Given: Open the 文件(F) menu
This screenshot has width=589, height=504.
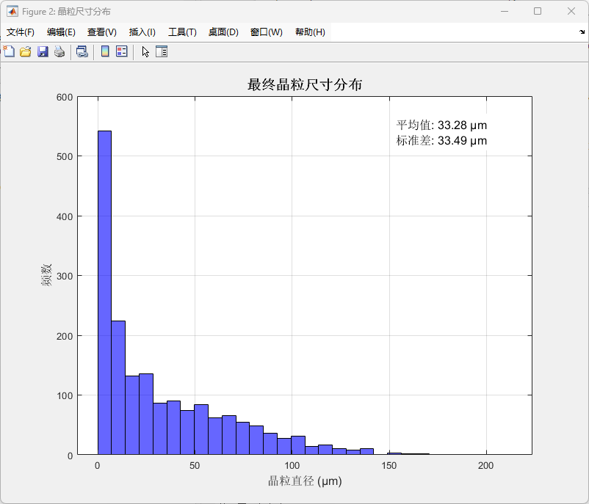Looking at the screenshot, I should click(x=21, y=32).
